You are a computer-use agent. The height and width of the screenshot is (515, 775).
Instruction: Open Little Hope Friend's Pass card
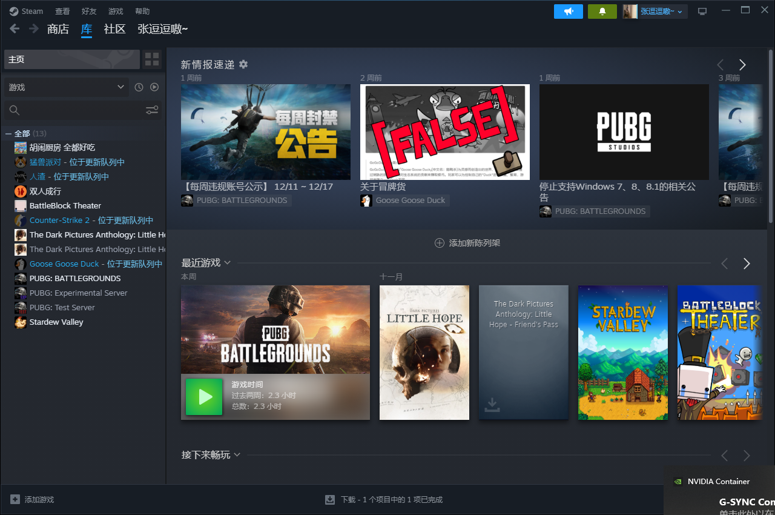tap(524, 353)
